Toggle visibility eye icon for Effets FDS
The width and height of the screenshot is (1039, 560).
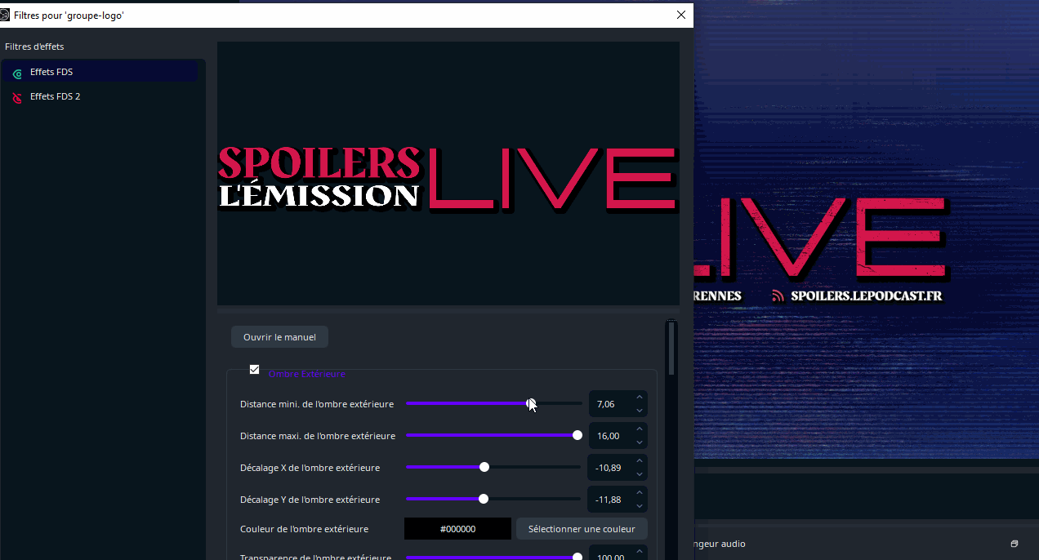click(x=17, y=73)
